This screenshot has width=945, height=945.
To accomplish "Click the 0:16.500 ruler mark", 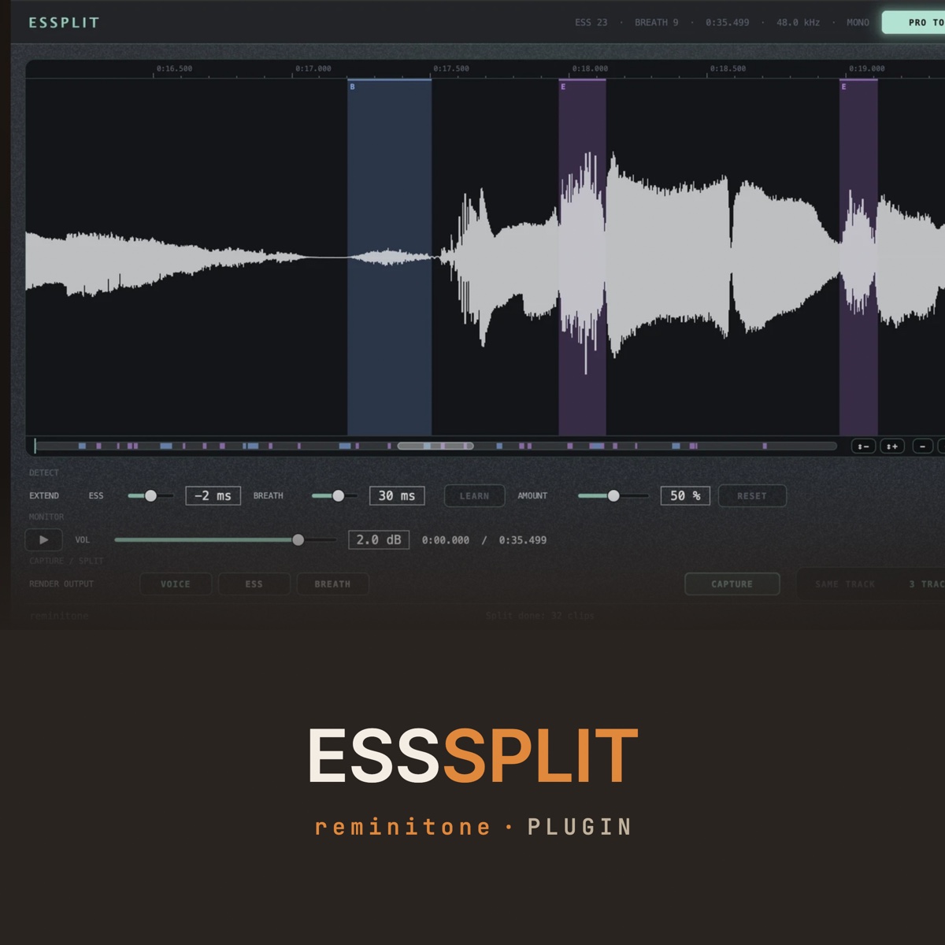I will pos(174,69).
